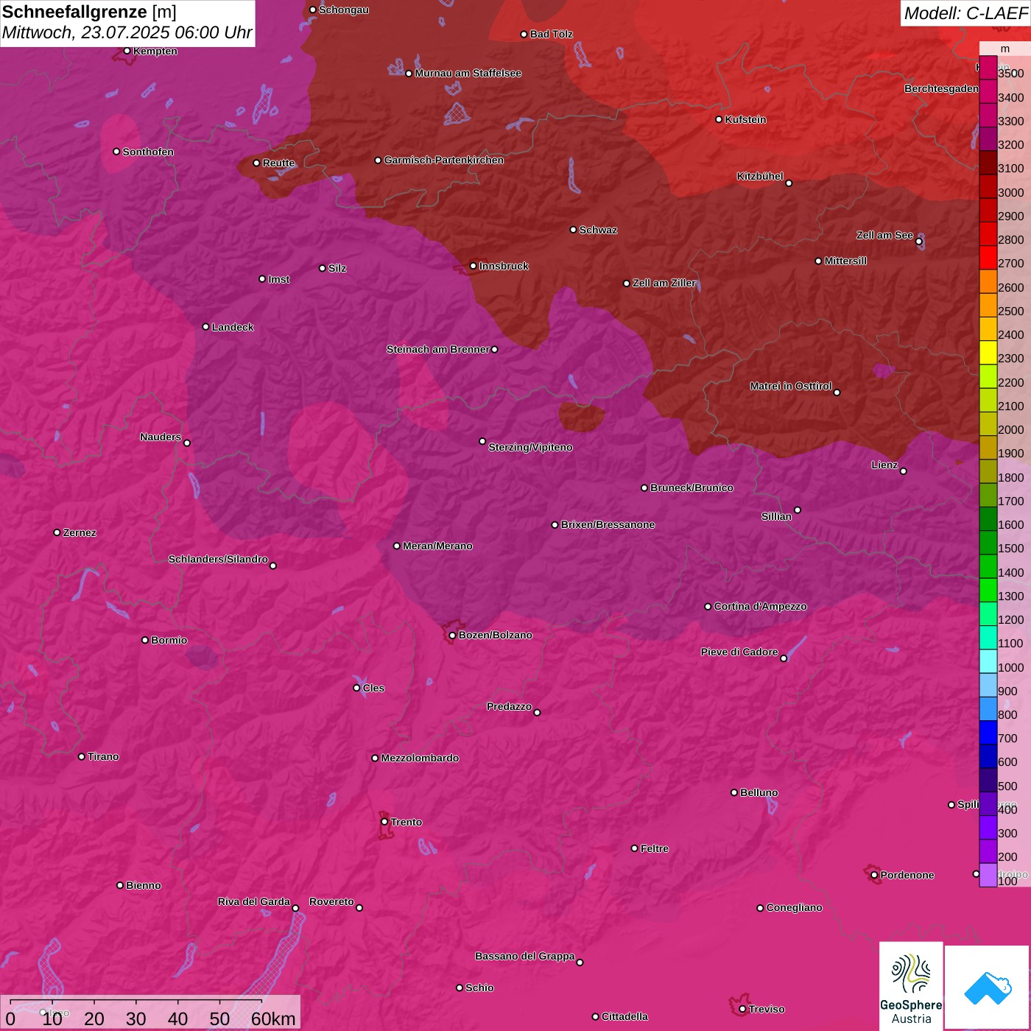Click the yellow 2300 m legend swatch
Screen dimensions: 1031x1031
(988, 353)
